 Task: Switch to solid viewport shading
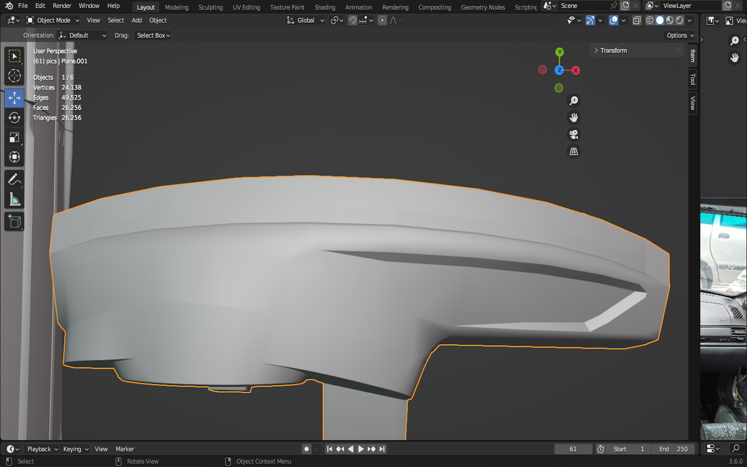(x=660, y=20)
